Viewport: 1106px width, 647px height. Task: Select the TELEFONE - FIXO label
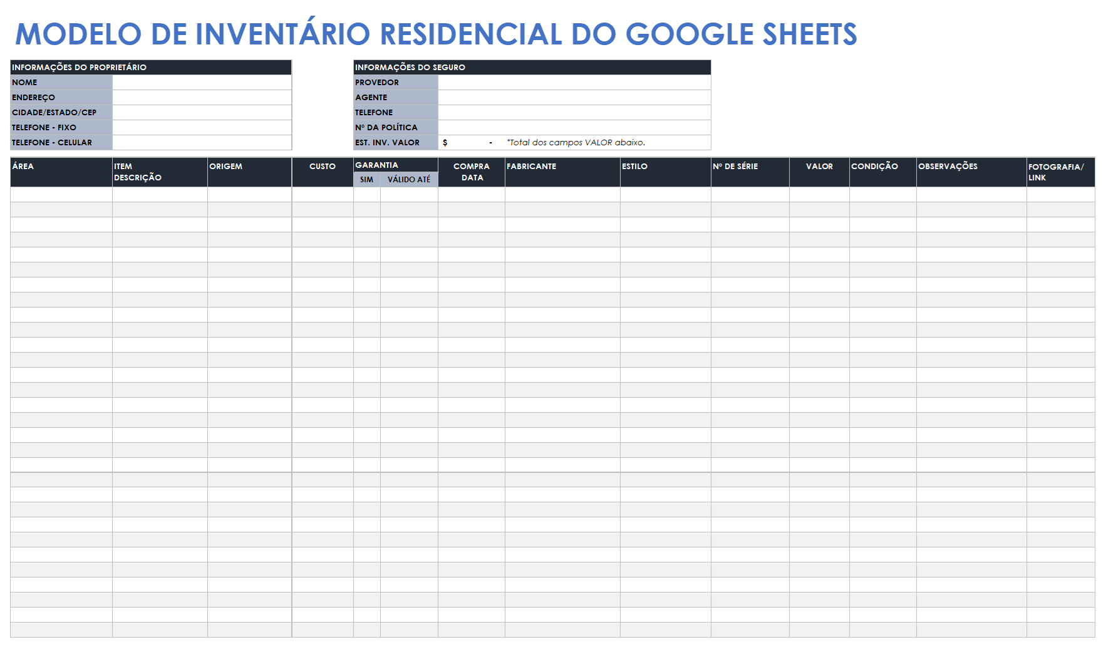[x=61, y=127]
